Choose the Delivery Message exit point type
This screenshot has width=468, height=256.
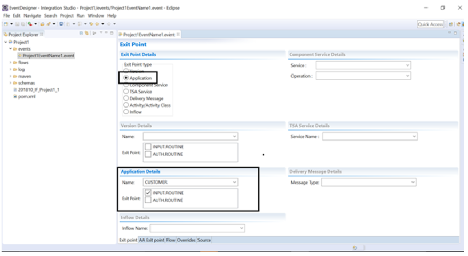(x=126, y=98)
